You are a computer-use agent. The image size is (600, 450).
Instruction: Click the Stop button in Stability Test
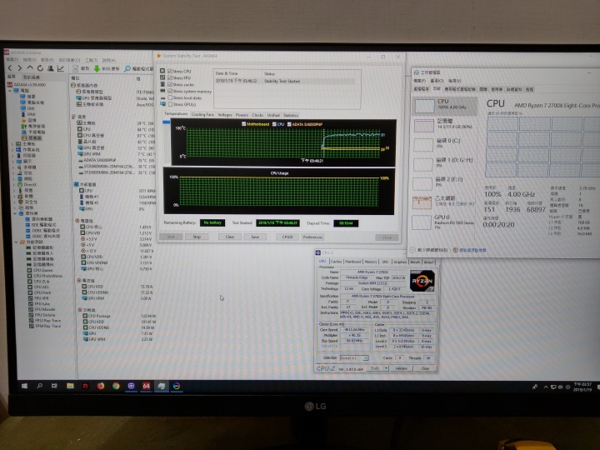tap(197, 237)
